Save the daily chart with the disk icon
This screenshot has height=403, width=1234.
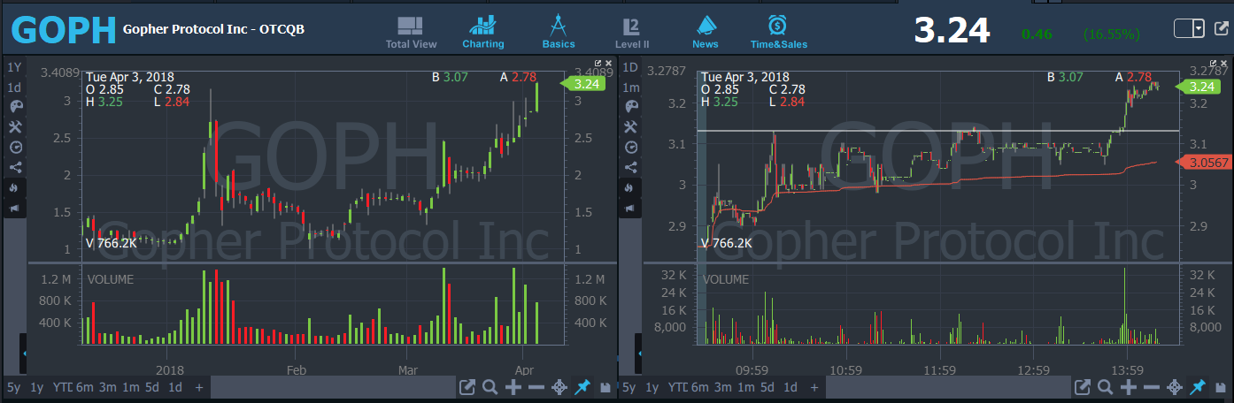click(605, 387)
